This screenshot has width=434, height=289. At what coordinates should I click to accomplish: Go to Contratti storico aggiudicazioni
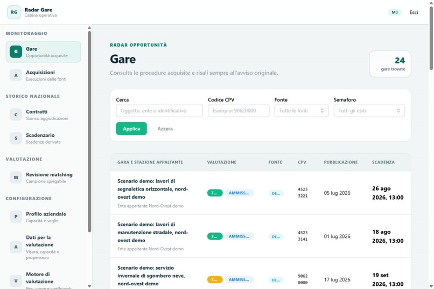44,115
